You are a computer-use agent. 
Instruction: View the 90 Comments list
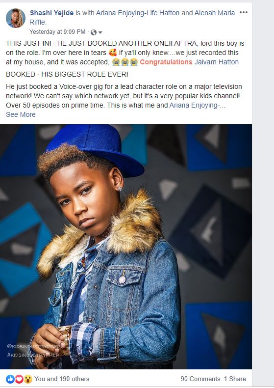pos(200,379)
